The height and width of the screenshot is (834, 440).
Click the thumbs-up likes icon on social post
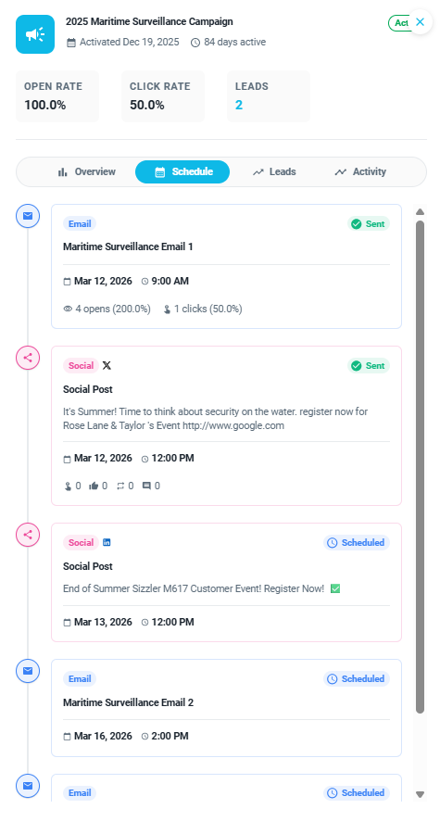pos(94,486)
